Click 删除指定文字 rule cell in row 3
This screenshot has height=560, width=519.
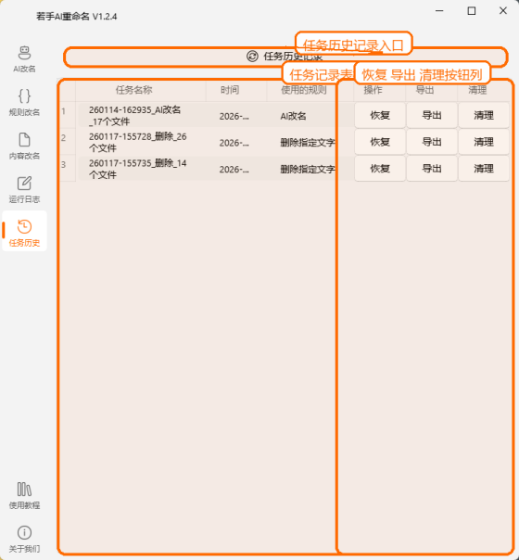click(x=308, y=170)
